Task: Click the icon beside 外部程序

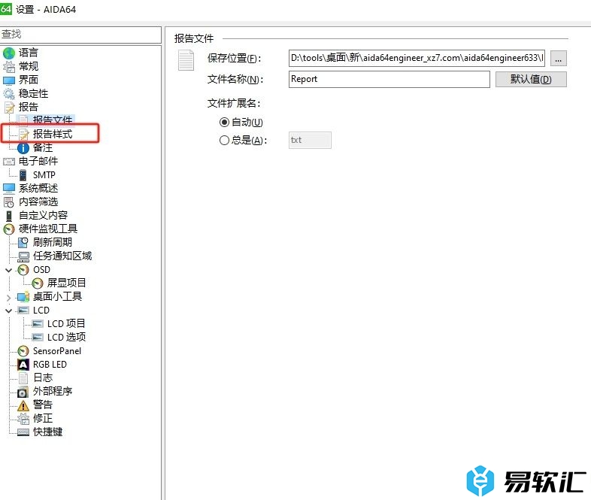Action: pos(23,392)
